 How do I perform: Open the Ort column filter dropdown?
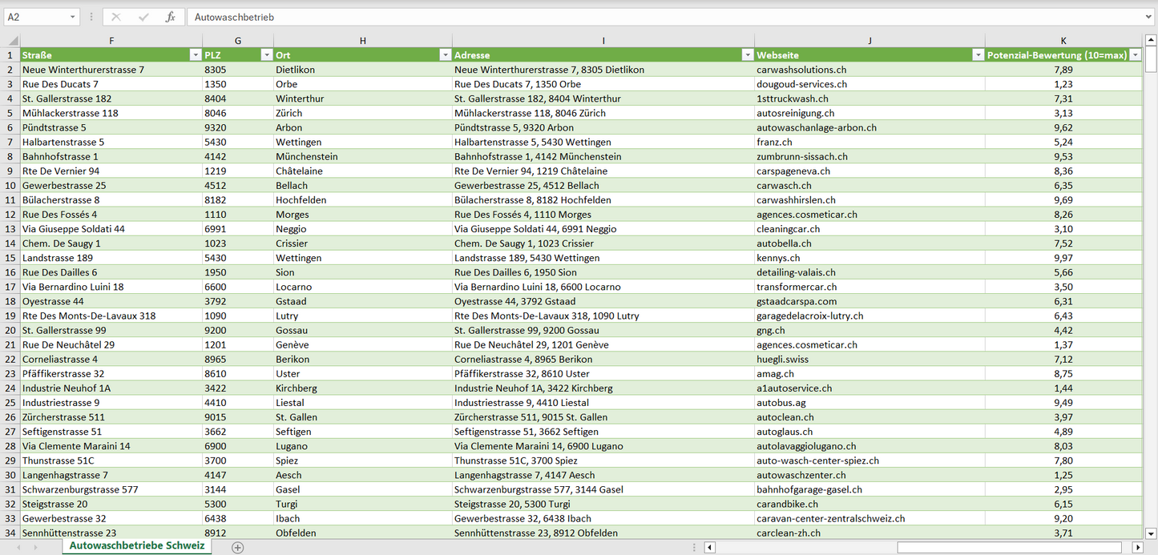[x=445, y=55]
